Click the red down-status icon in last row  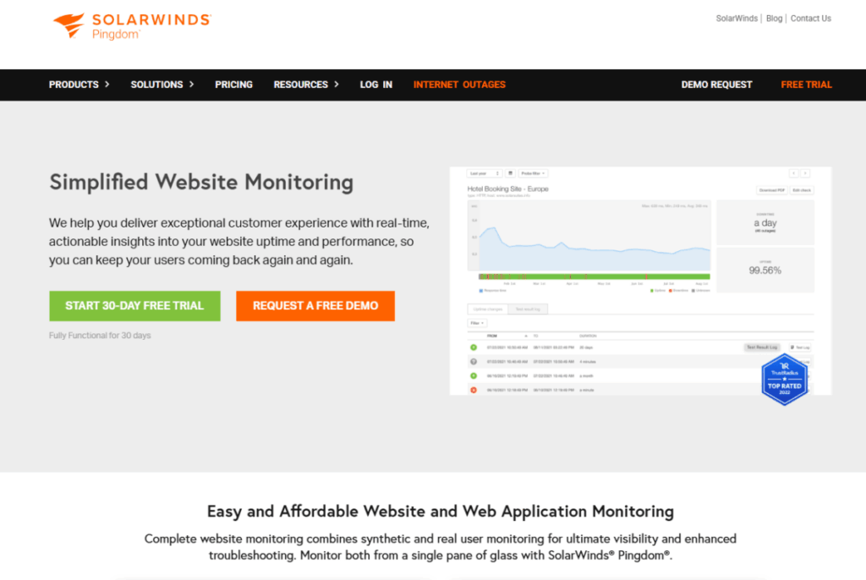(474, 390)
